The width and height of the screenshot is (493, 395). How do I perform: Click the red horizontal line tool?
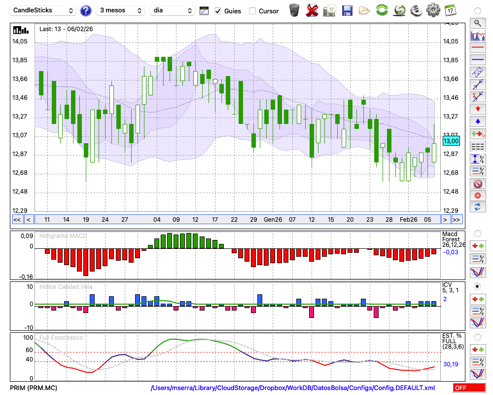(x=477, y=48)
